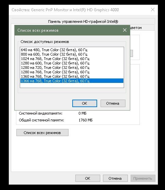Click the Список всех режимов title bar
The height and width of the screenshot is (190, 165).
click(x=68, y=30)
